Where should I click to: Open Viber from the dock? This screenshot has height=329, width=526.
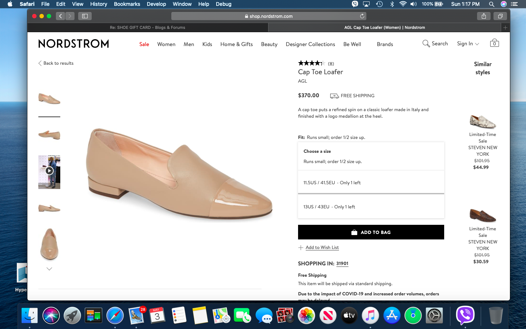(x=465, y=315)
